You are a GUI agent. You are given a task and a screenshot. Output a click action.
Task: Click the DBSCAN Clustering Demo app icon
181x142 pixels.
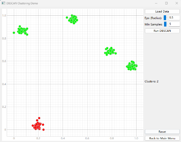click(x=3, y=3)
